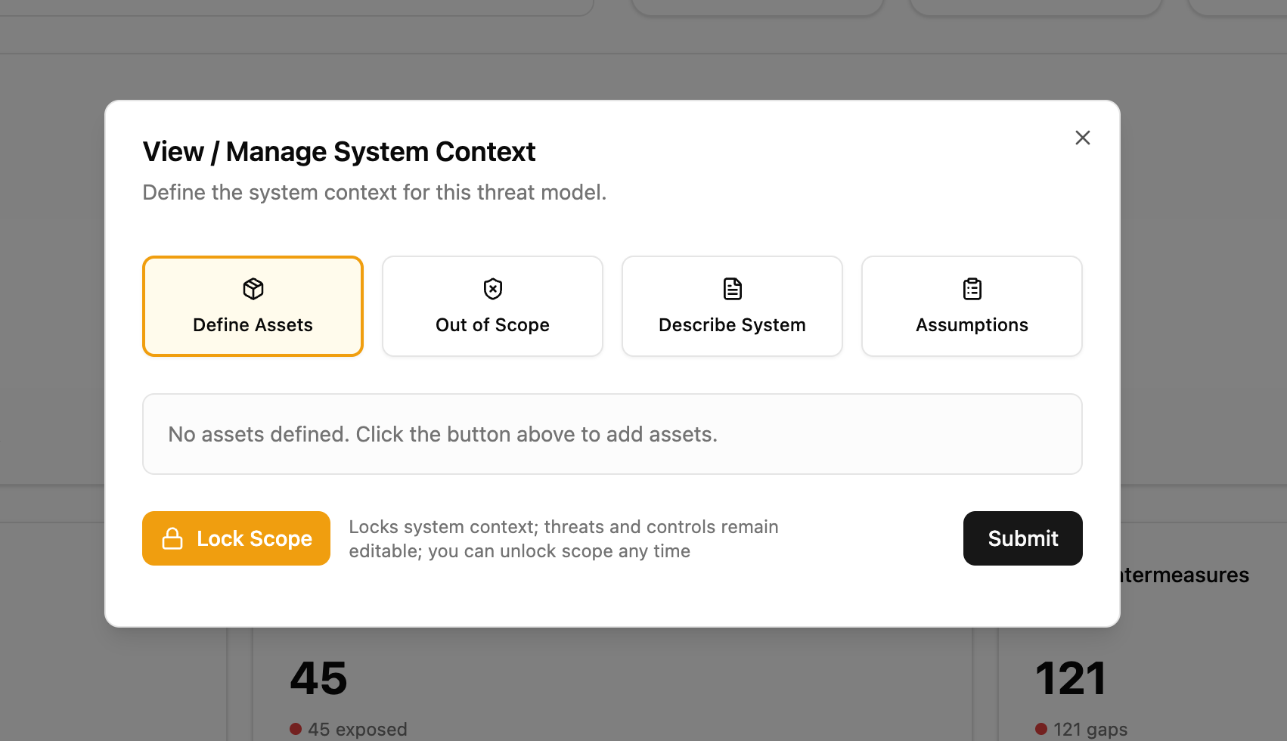The height and width of the screenshot is (741, 1287).
Task: Open the Assumptions section
Action: pos(971,305)
